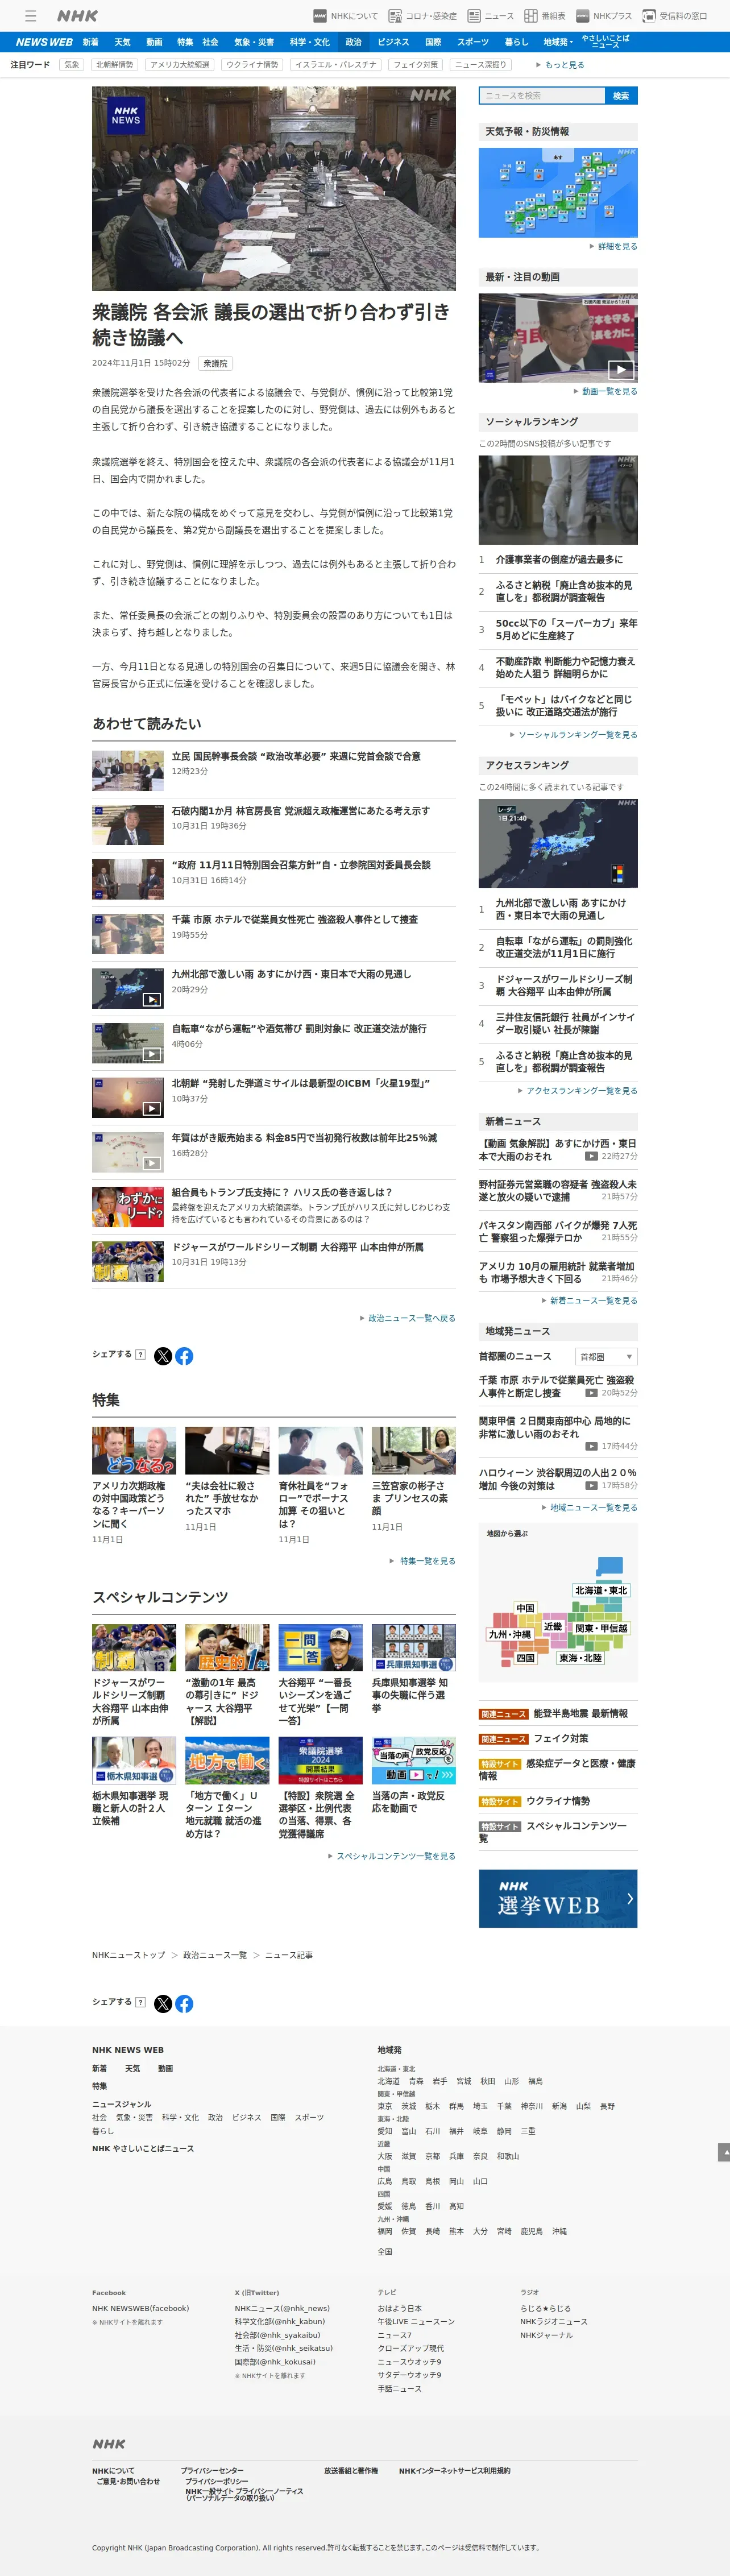
Task: Open the hamburger menu icon
Action: pos(30,16)
